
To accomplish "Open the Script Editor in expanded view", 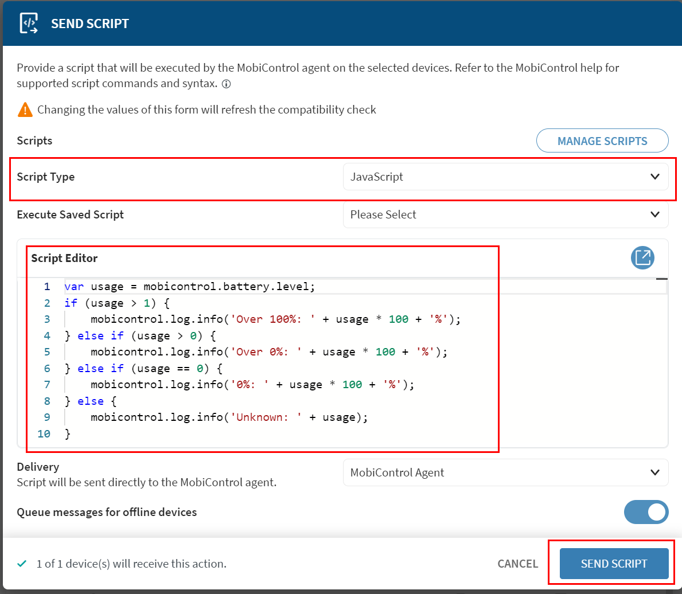I will coord(642,258).
